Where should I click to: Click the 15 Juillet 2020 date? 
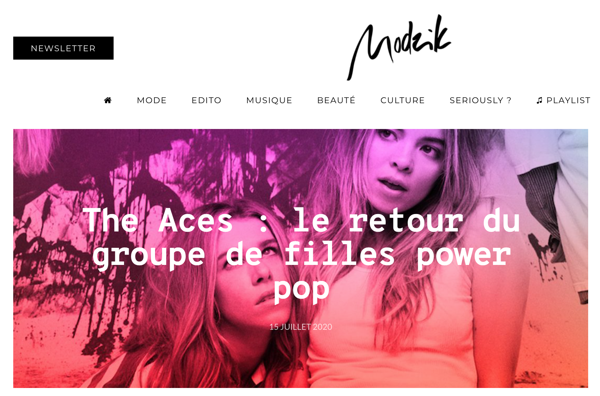(301, 327)
